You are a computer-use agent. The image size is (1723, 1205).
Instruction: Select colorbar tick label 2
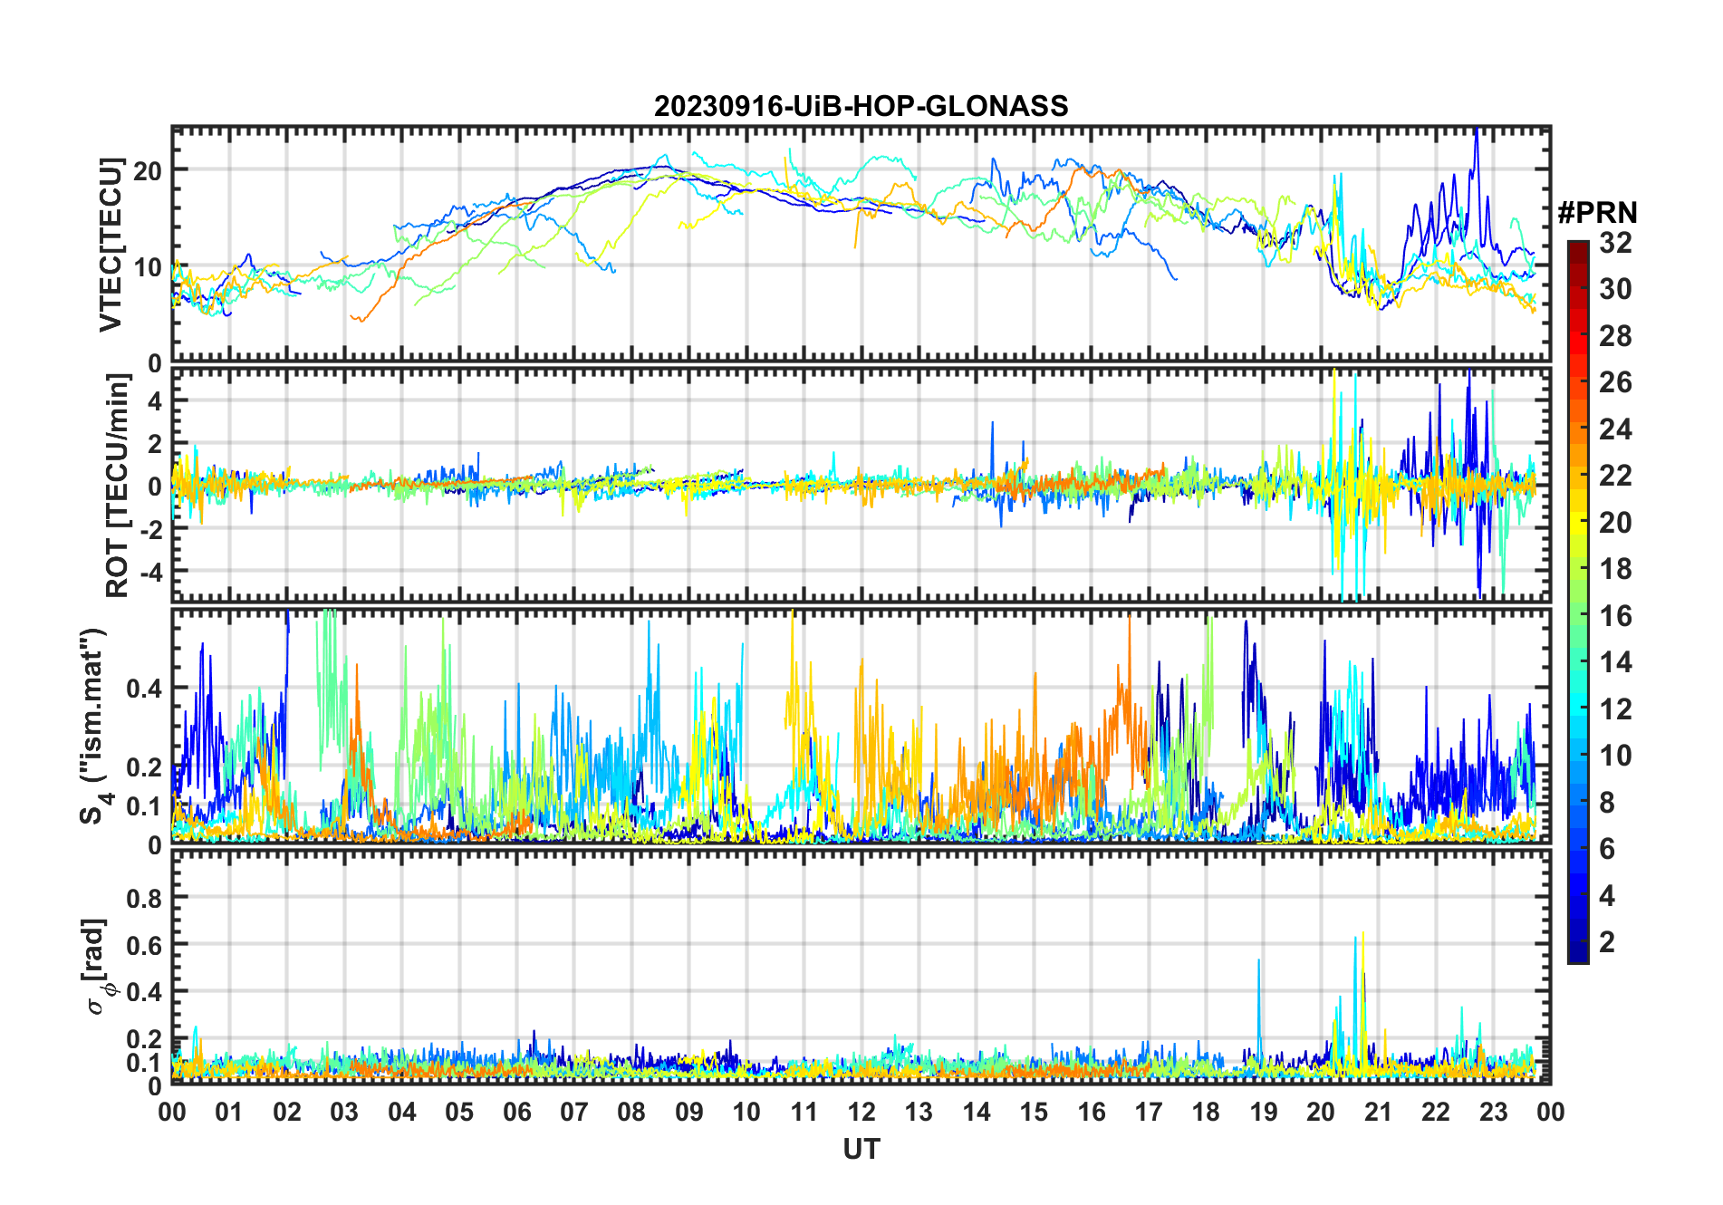(x=1606, y=942)
